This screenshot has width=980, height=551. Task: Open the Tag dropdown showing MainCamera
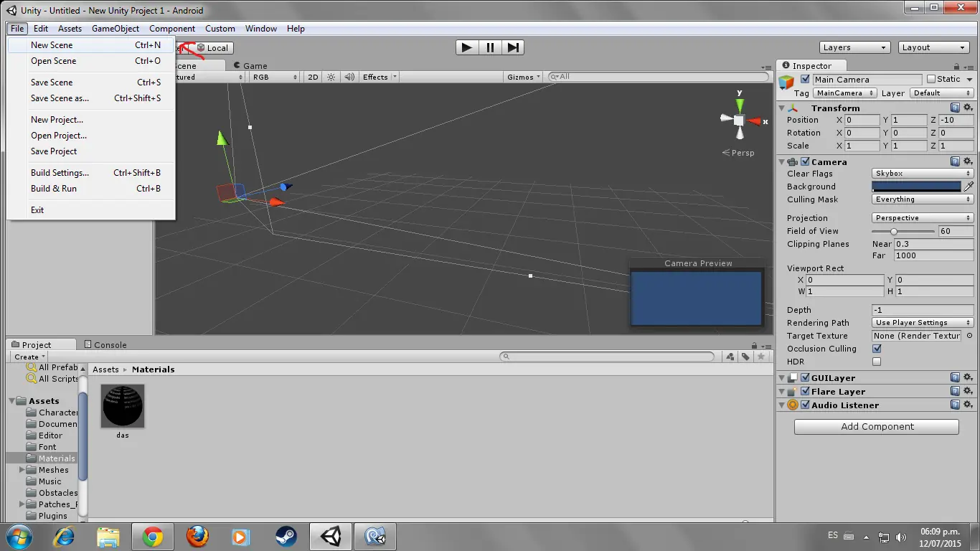[845, 93]
